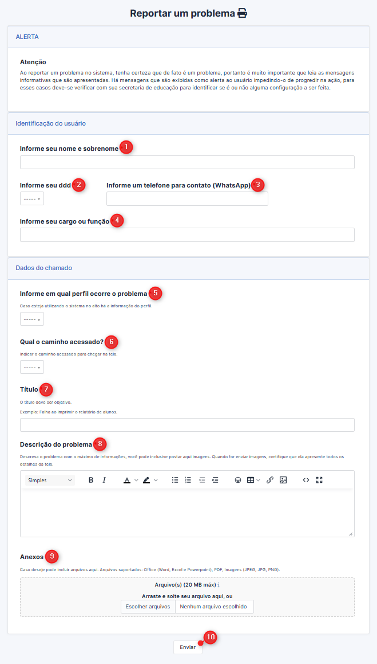Toggle bold formatting in the editor

(91, 480)
